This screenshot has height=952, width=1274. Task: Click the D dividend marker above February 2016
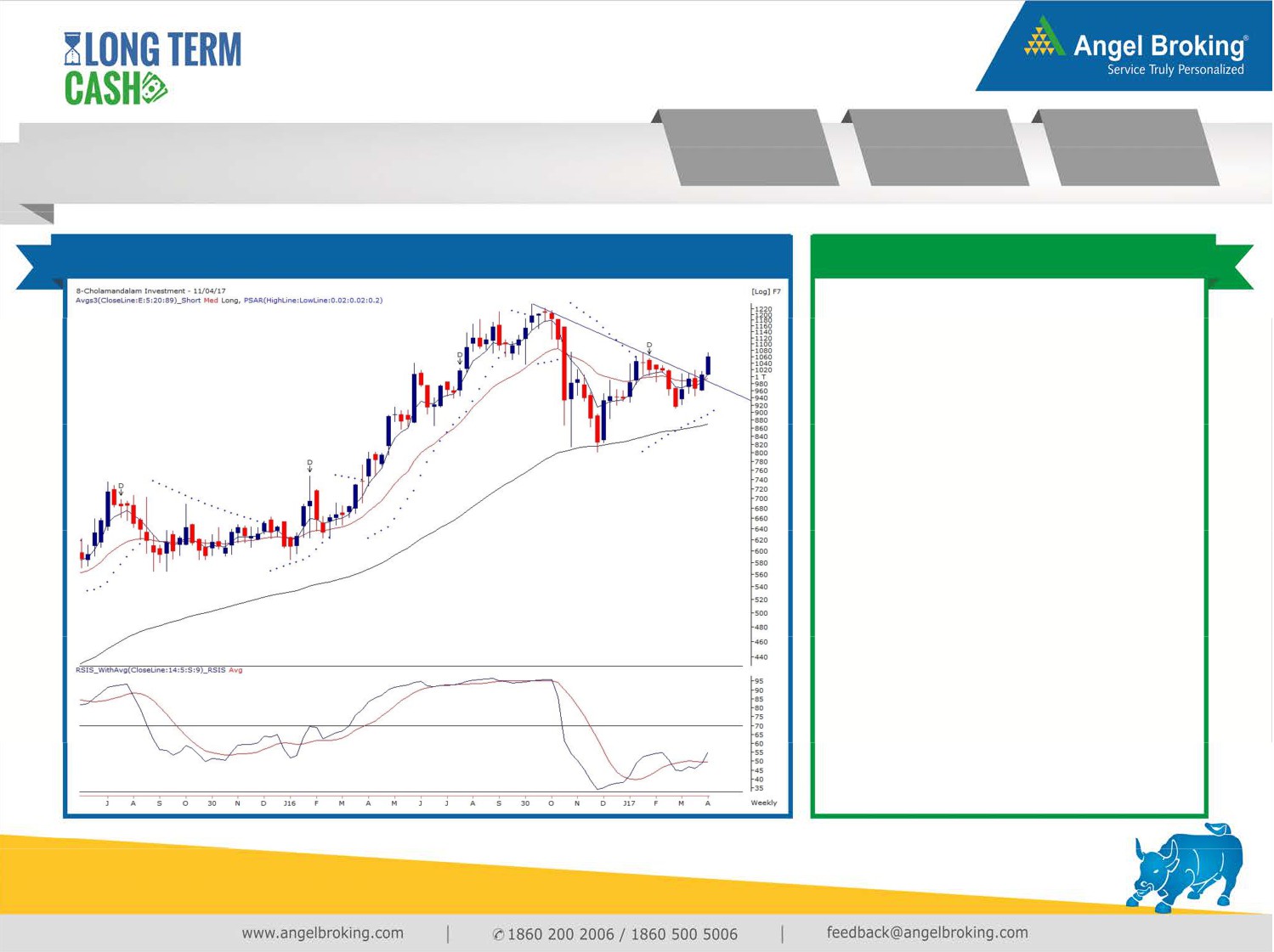pyautogui.click(x=309, y=464)
